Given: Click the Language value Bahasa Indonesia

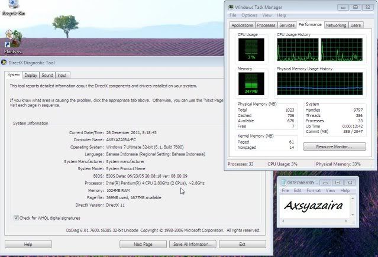Looking at the screenshot, I should (x=156, y=154).
